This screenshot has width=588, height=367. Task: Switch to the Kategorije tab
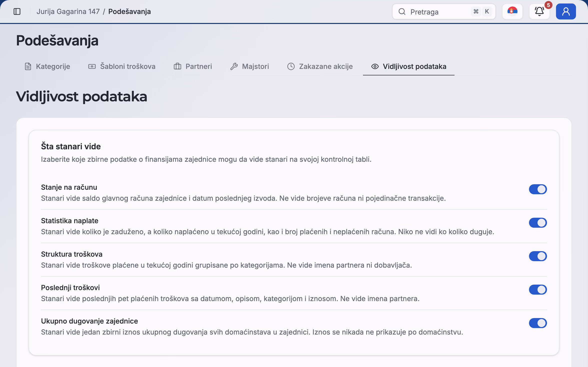[47, 66]
